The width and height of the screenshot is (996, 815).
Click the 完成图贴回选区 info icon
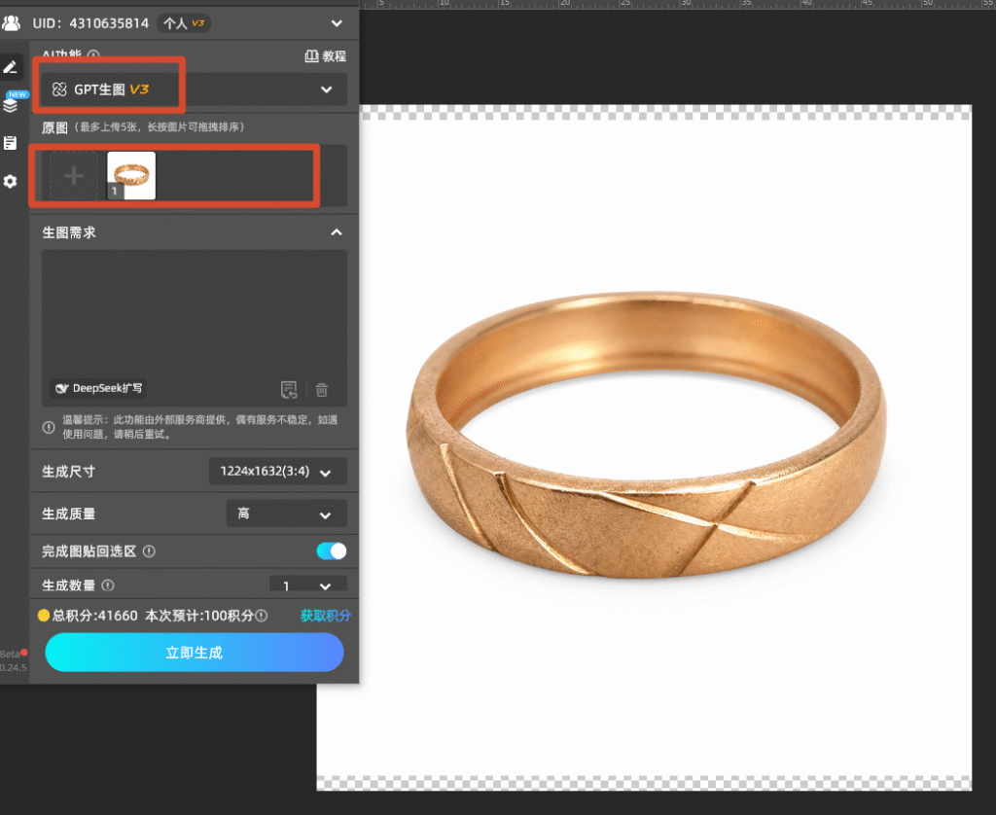pyautogui.click(x=149, y=551)
